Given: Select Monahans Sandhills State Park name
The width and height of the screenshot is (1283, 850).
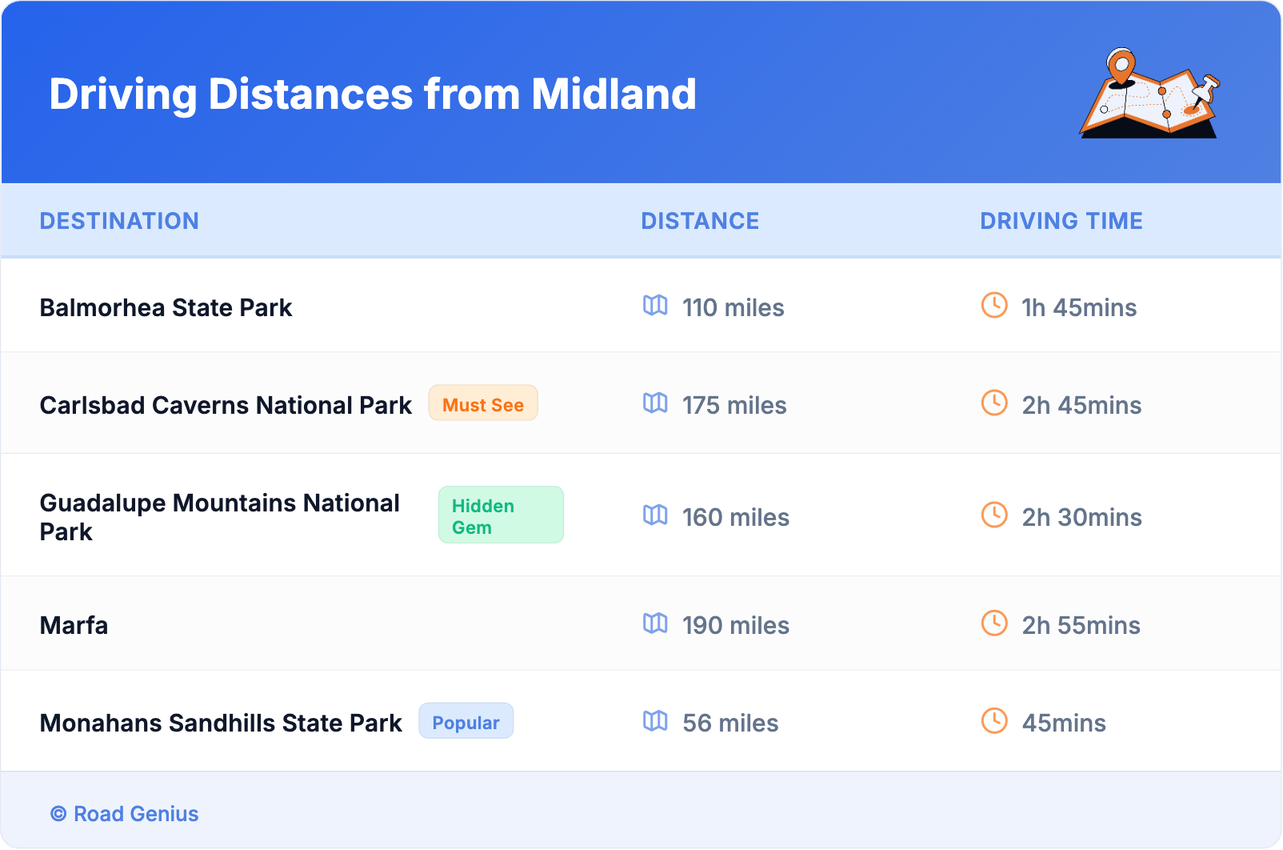Looking at the screenshot, I should point(221,724).
